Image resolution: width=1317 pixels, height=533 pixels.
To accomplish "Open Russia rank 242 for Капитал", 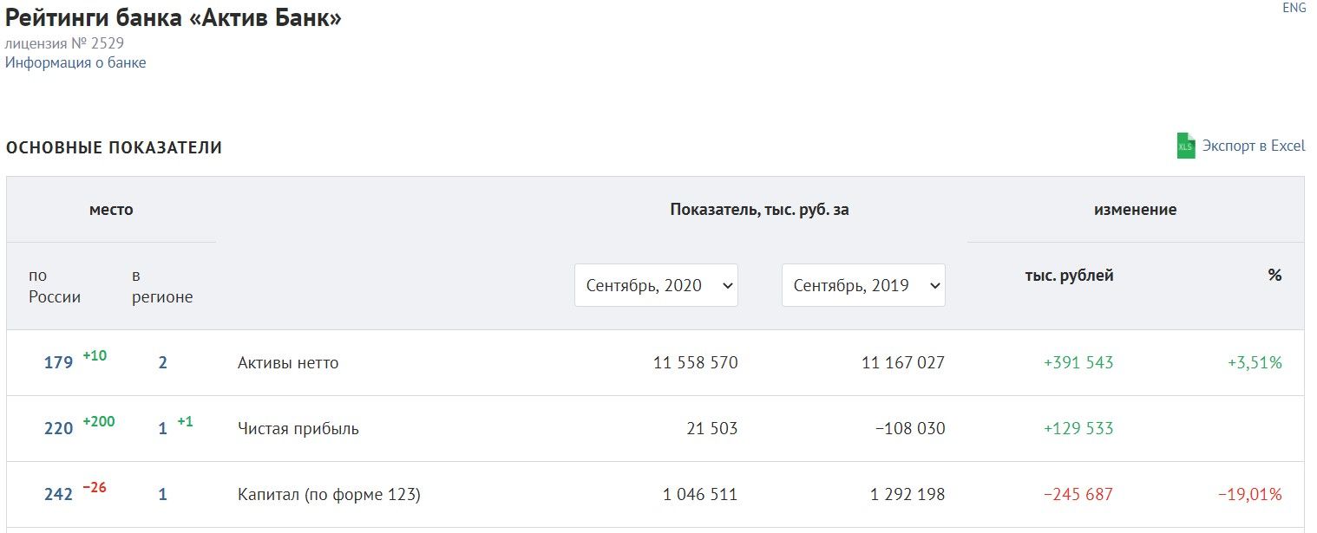I will click(58, 495).
